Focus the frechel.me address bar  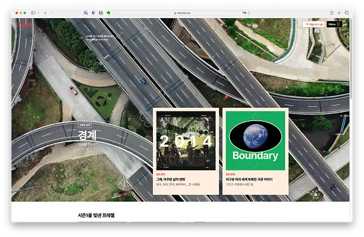tap(182, 13)
